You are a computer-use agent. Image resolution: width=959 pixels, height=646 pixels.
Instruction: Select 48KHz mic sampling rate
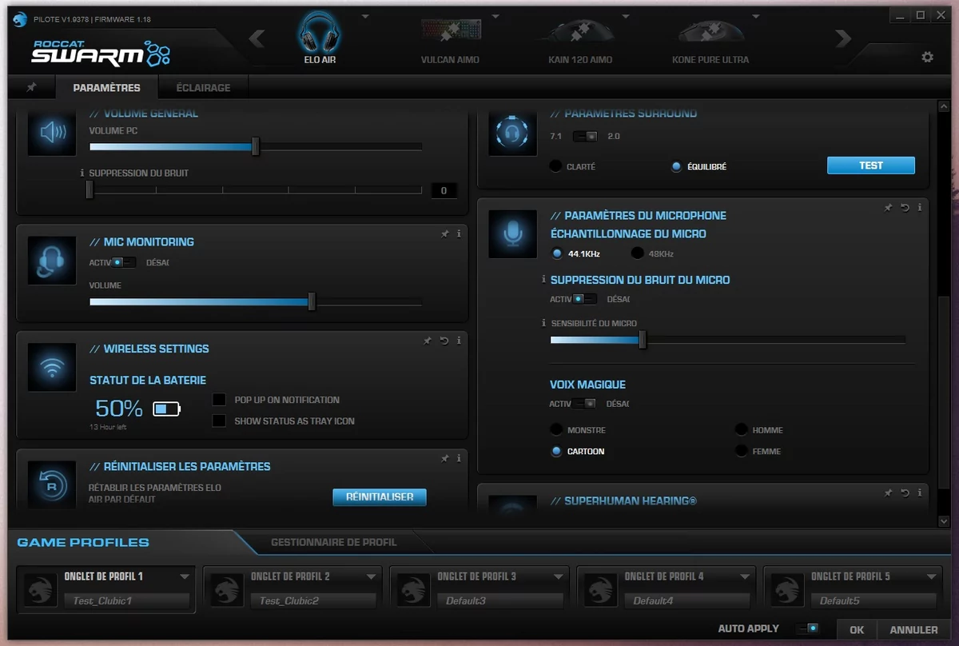(x=638, y=253)
